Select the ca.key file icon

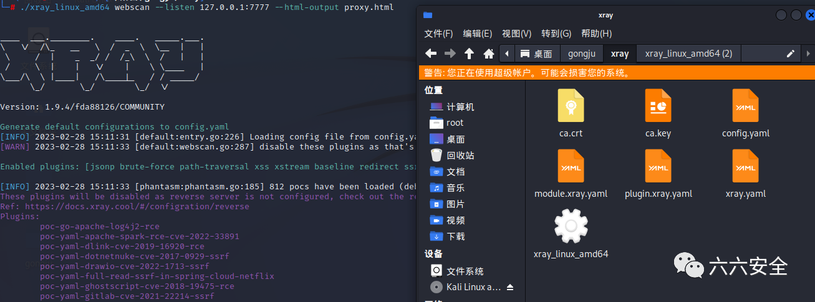coord(658,105)
